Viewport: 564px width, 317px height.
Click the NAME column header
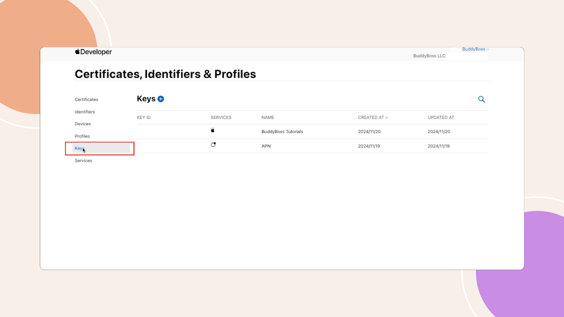coord(268,118)
